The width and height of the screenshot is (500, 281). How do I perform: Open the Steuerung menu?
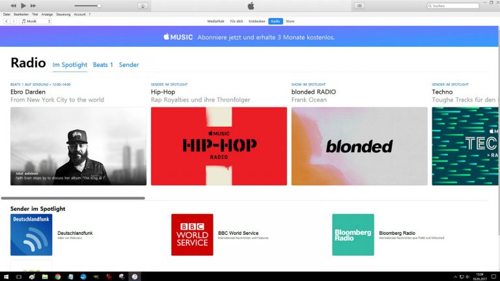pos(63,14)
